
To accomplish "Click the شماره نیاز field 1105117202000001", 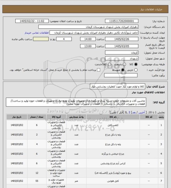I will (122, 21).
